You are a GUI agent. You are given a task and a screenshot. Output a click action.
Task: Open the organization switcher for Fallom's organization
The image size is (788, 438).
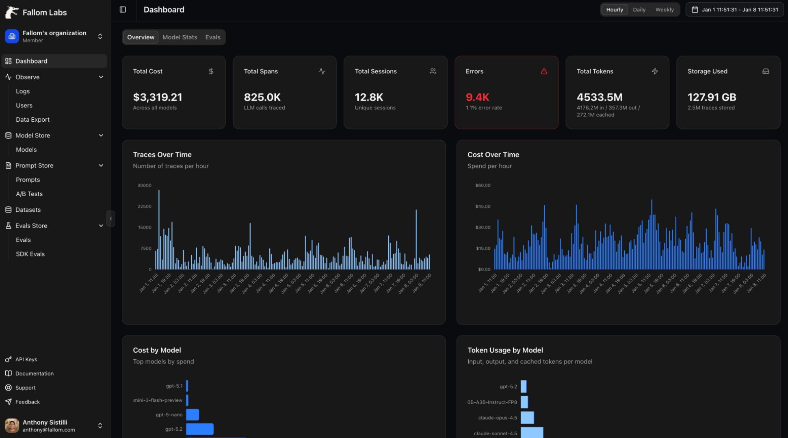coord(100,36)
